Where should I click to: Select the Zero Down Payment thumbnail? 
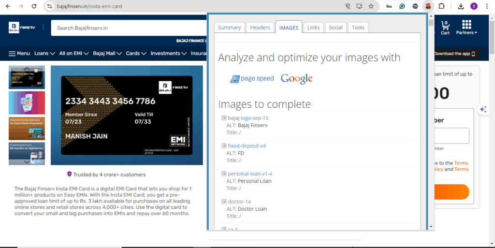click(x=27, y=129)
